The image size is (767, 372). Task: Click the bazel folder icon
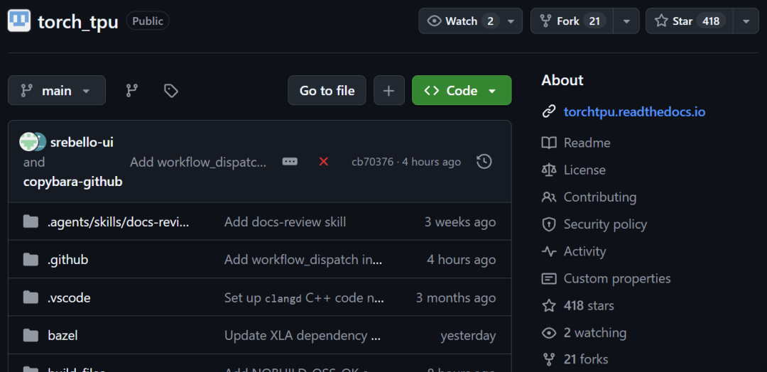[x=31, y=335]
